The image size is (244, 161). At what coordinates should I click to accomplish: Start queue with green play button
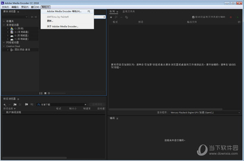coord(237,17)
